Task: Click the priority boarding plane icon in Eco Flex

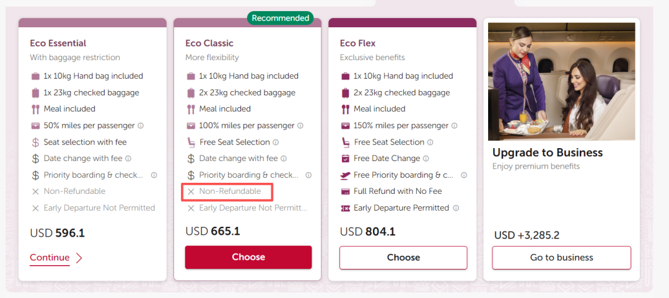Action: pos(346,175)
